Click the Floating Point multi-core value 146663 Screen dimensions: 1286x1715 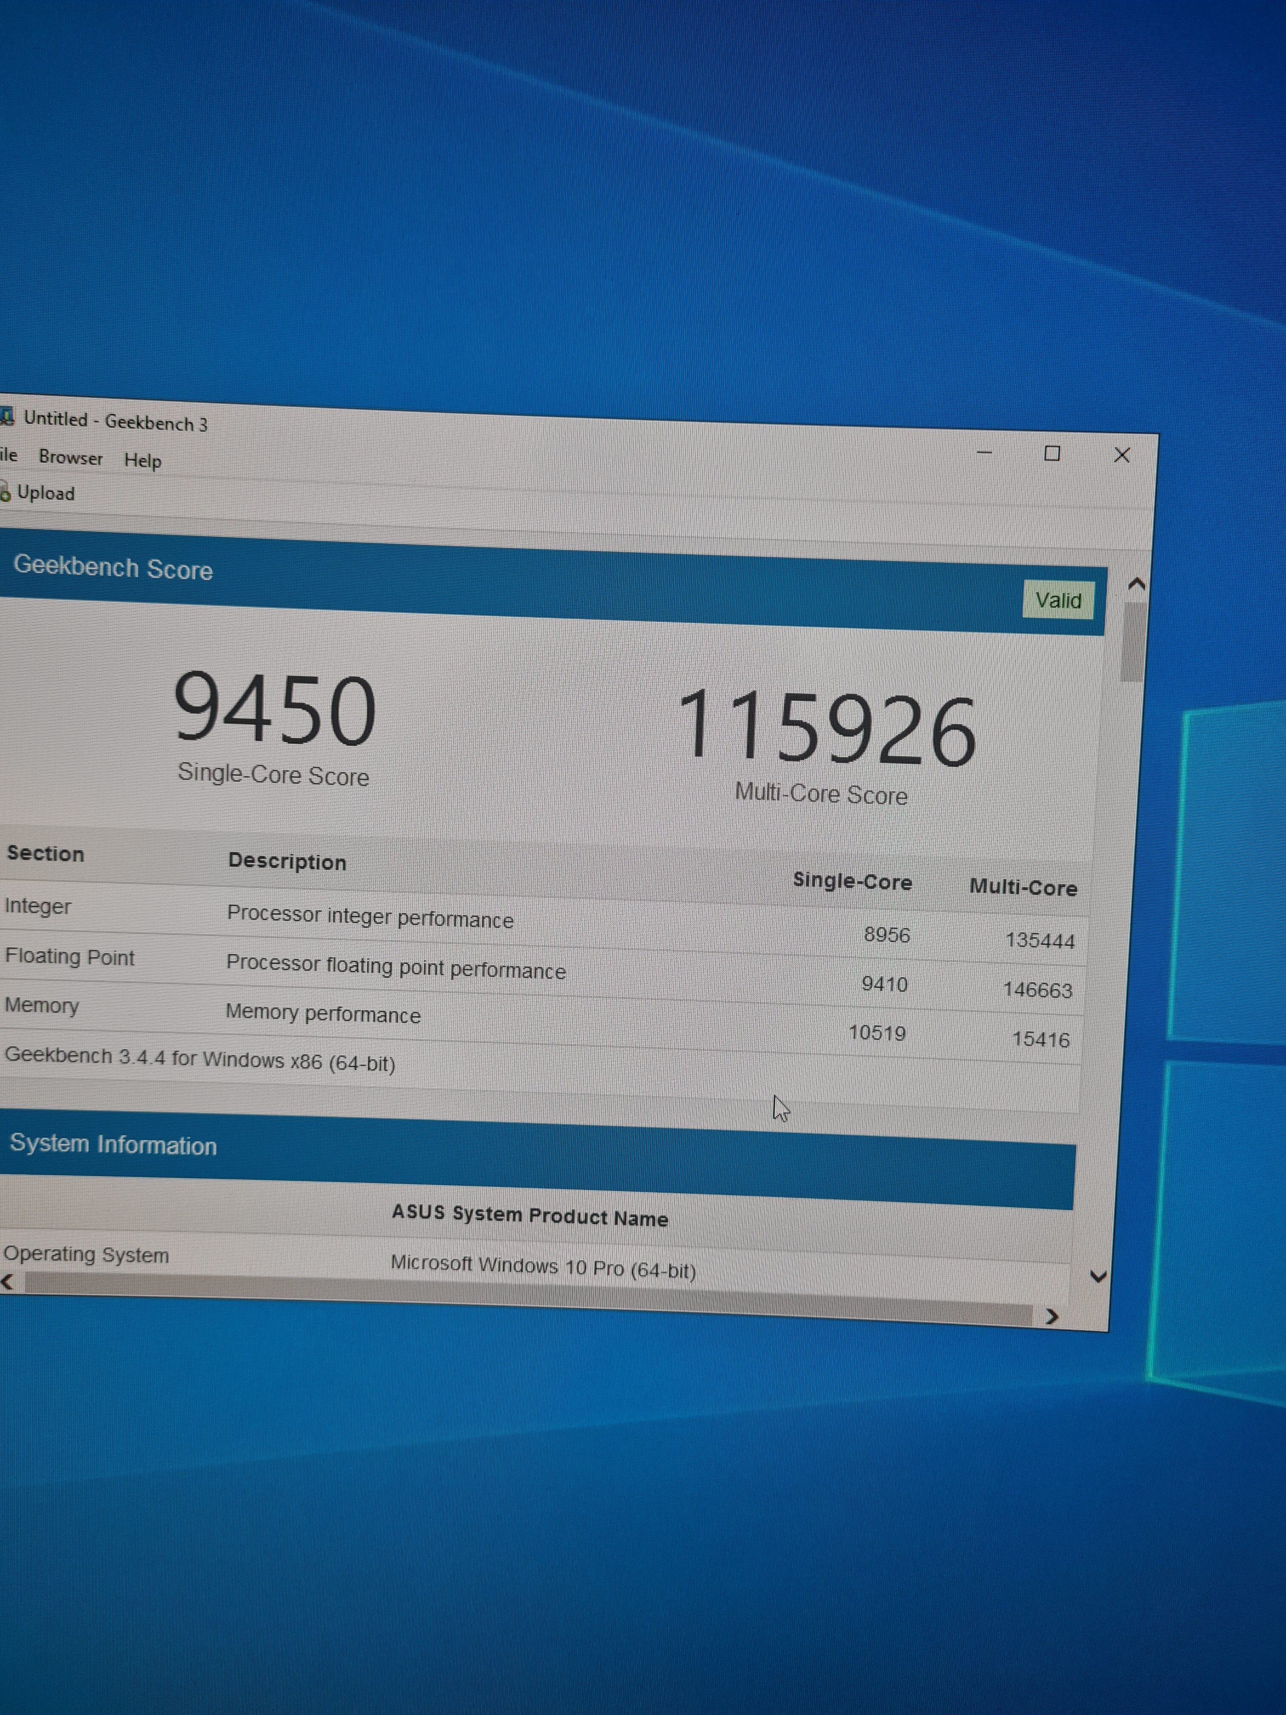tap(1037, 990)
